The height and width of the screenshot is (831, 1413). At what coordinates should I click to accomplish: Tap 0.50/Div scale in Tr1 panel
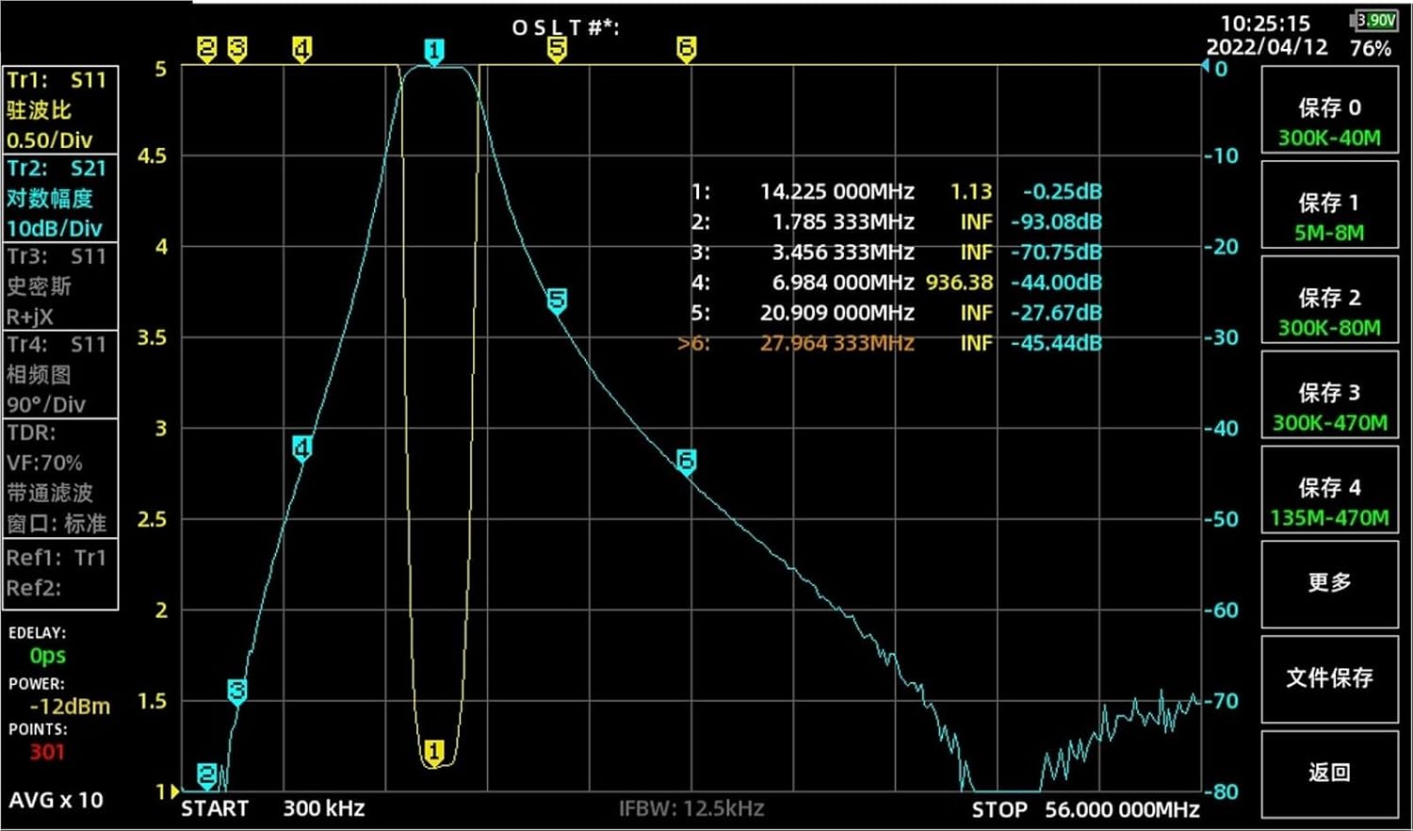pos(49,140)
